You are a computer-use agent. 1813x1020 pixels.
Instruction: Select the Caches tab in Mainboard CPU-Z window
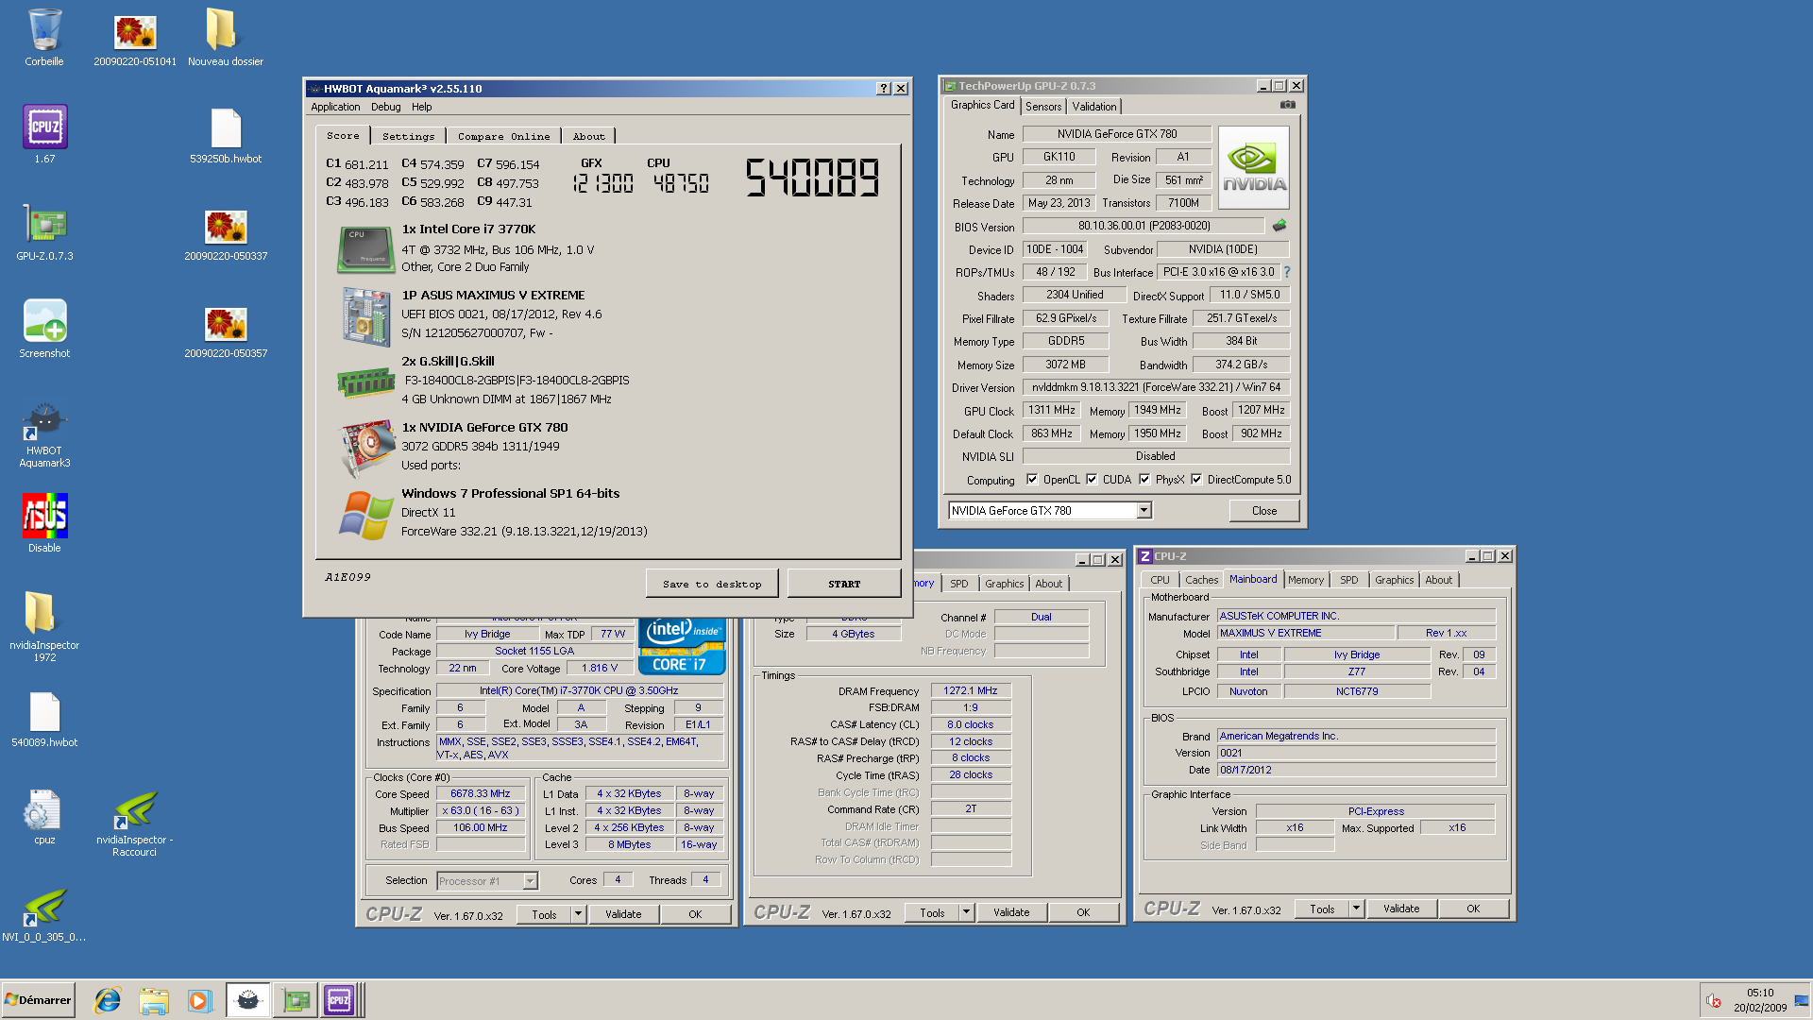(x=1201, y=580)
